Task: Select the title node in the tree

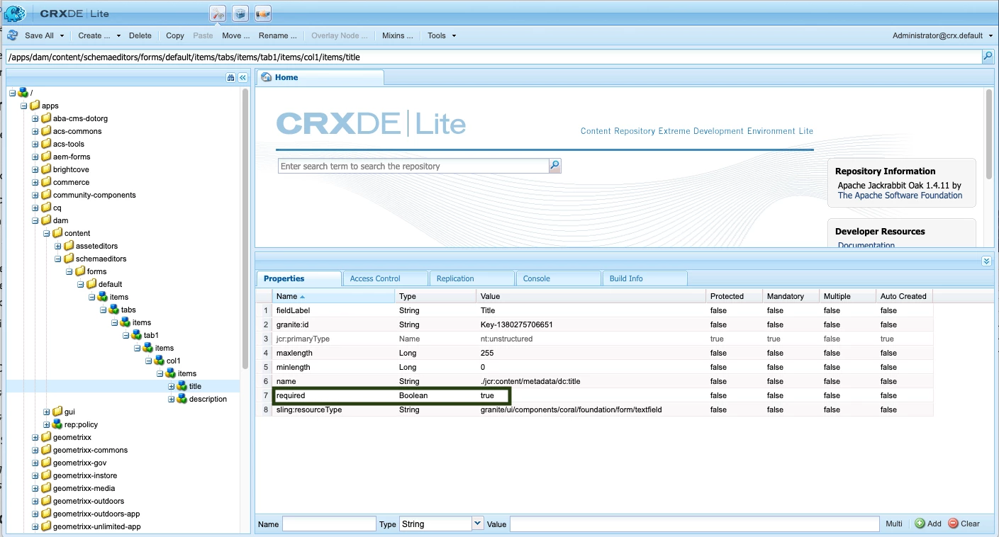Action: 195,386
